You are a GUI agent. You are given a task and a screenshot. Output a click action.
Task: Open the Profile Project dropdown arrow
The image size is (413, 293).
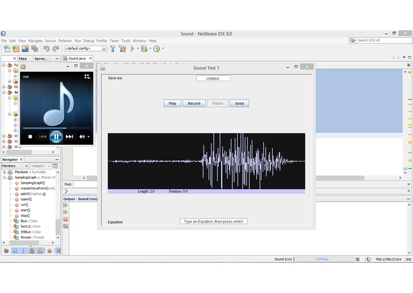pyautogui.click(x=163, y=49)
